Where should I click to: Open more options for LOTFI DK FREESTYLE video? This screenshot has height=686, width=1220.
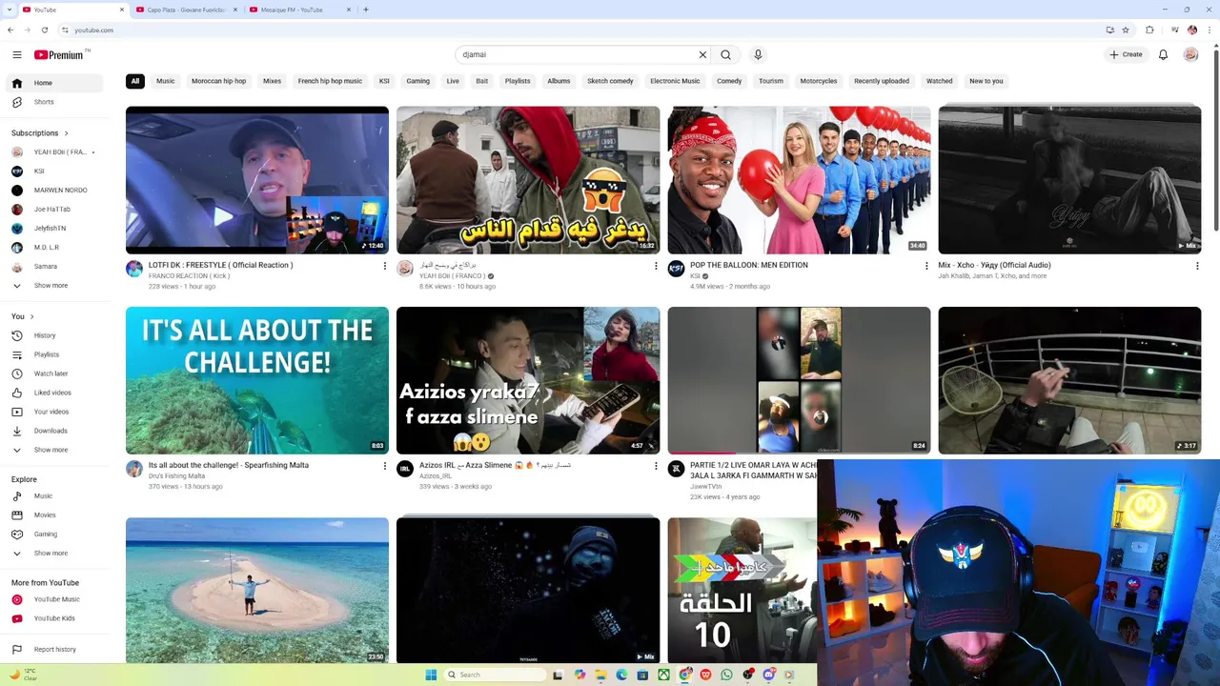point(385,266)
